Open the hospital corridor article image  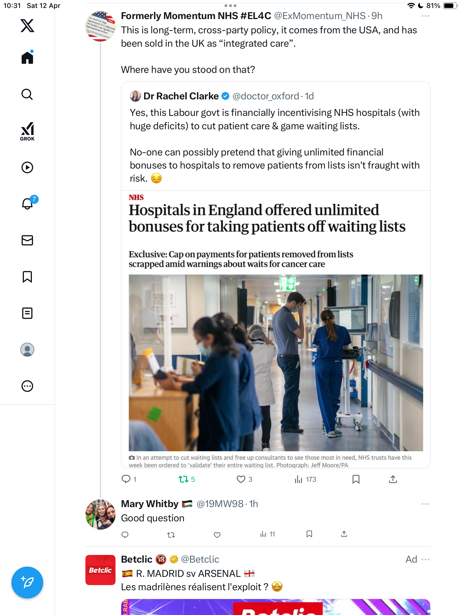click(x=276, y=363)
